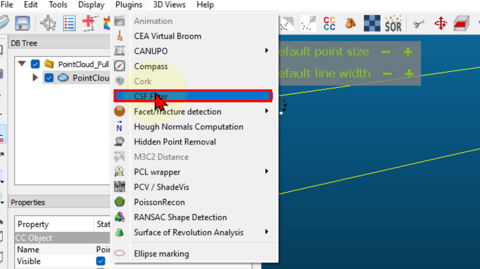Open the point list picking tool
The width and height of the screenshot is (480, 269).
coord(69,23)
